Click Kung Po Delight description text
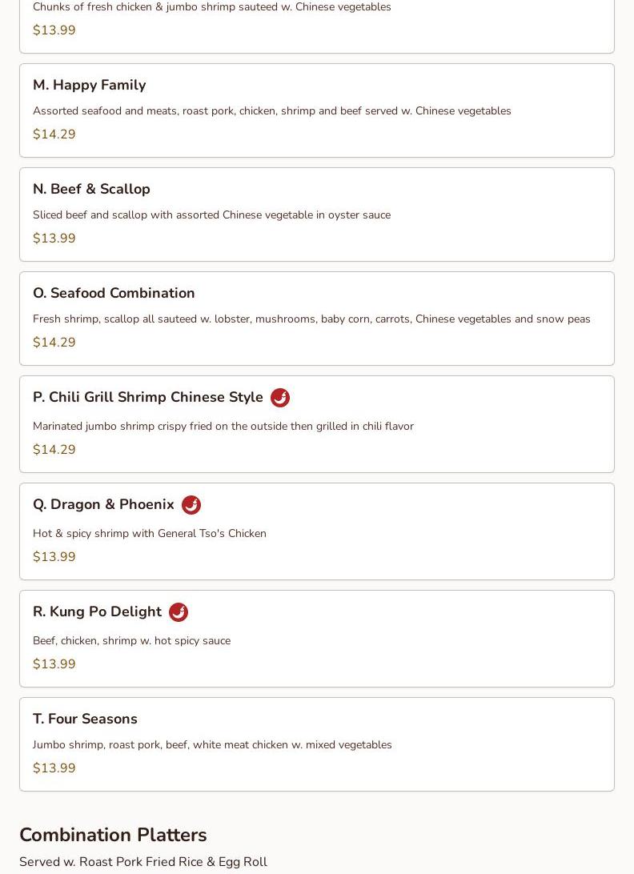This screenshot has height=874, width=634. pyautogui.click(x=131, y=640)
